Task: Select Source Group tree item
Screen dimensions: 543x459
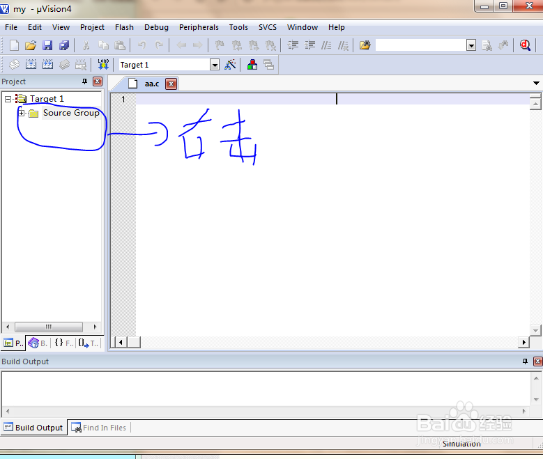Action: click(x=71, y=113)
